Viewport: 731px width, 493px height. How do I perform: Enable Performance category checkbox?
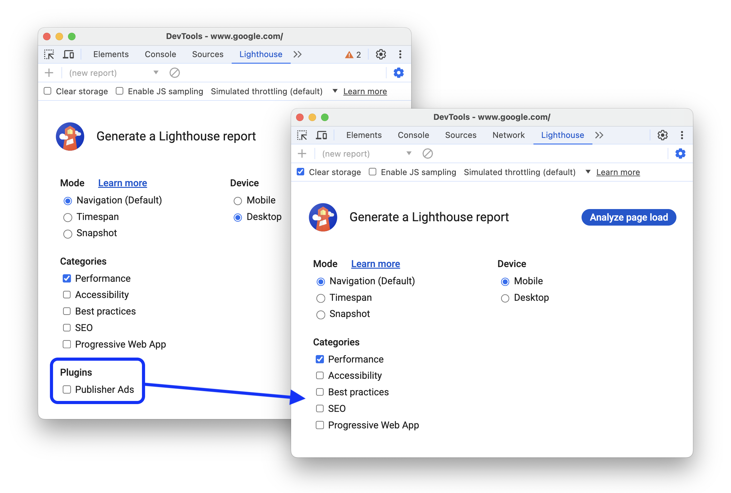tap(319, 359)
